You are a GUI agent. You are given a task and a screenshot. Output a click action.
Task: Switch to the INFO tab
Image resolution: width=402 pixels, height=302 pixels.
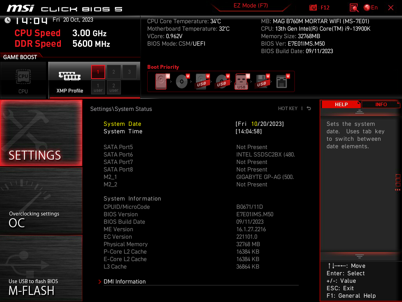point(381,105)
